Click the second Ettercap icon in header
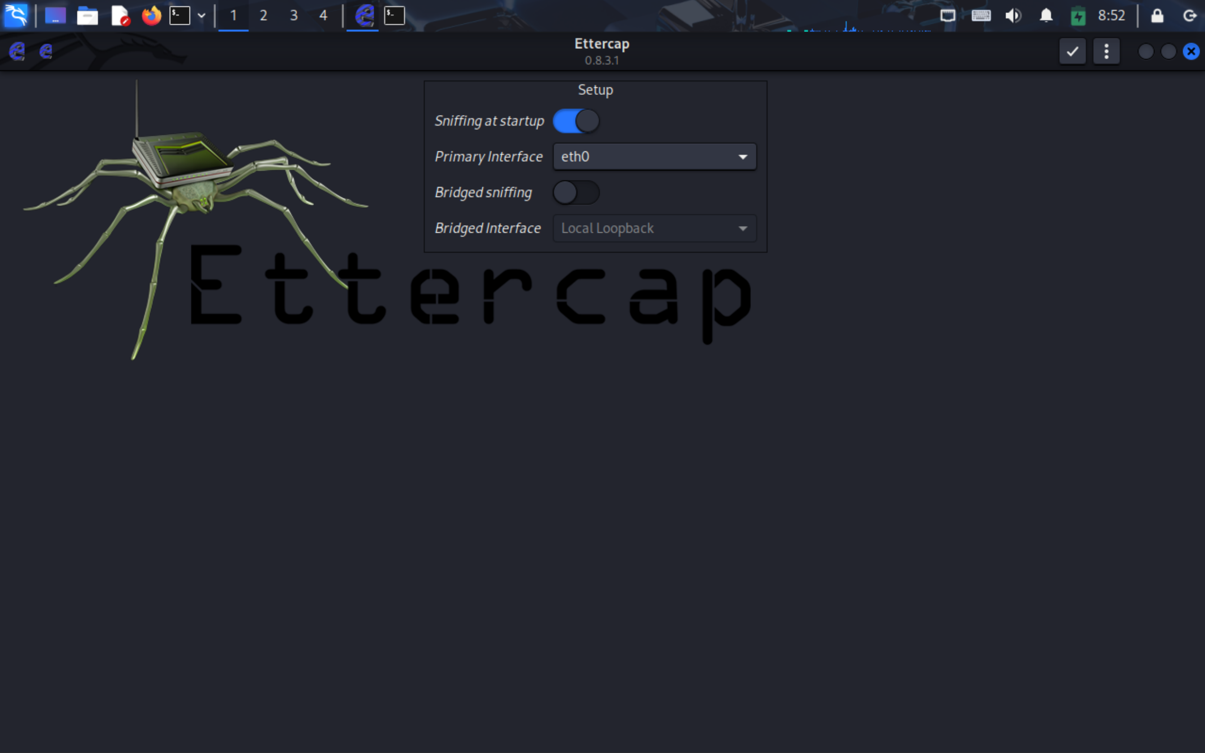Image resolution: width=1205 pixels, height=753 pixels. point(46,51)
